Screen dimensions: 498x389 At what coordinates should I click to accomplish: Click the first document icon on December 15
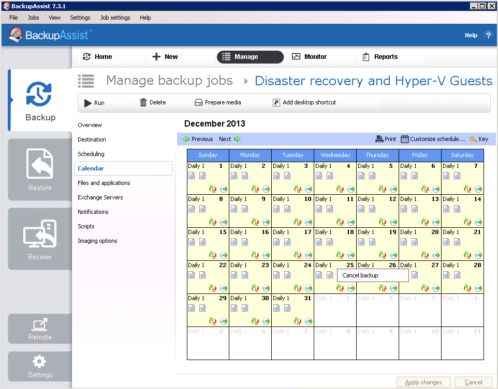tap(192, 242)
